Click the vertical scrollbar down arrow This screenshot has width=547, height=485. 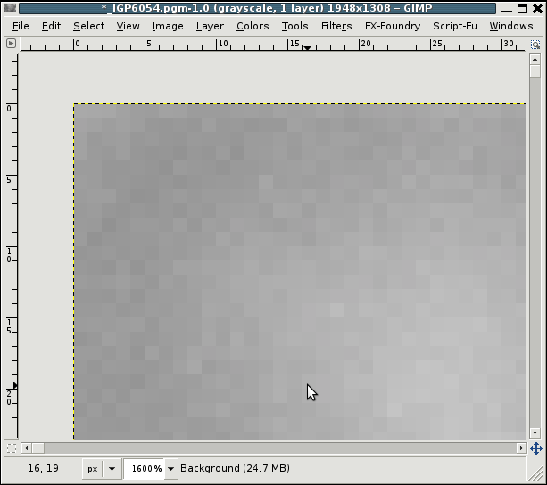pos(535,432)
